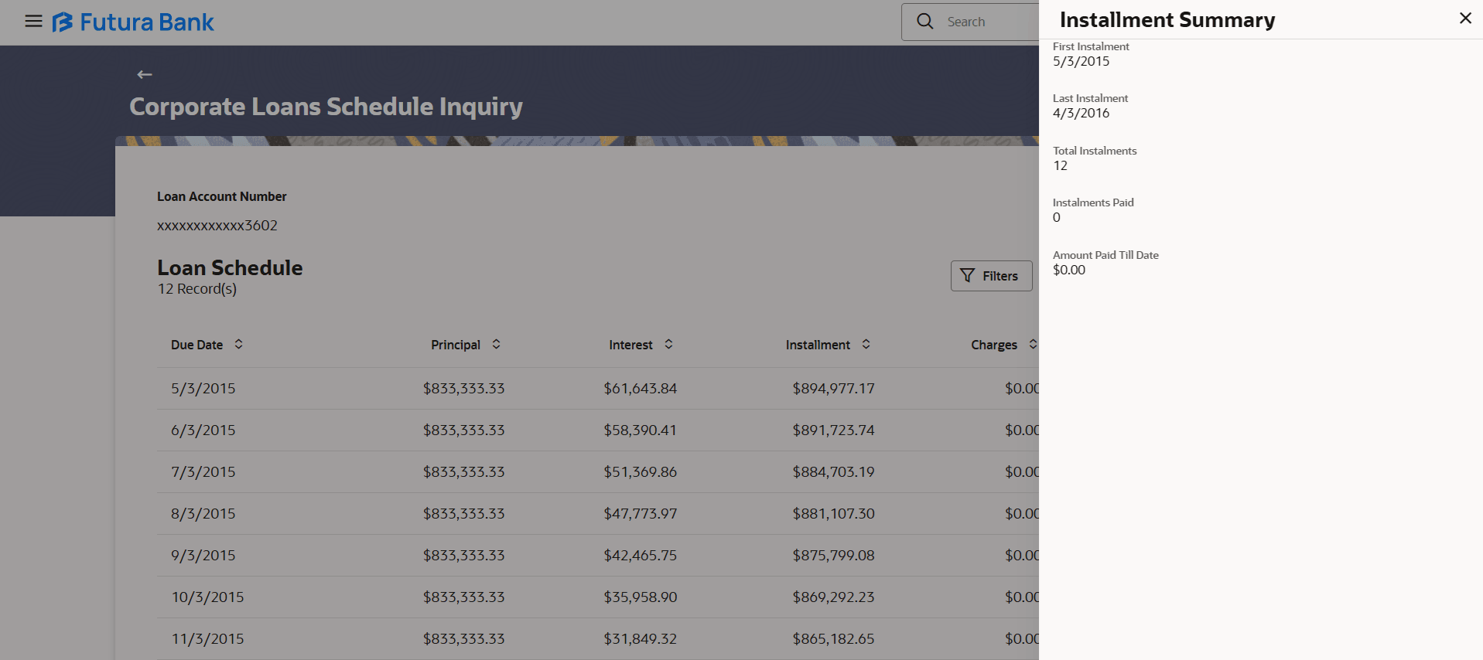Sort by Principal column
Viewport: 1483px width, 660px height.
[497, 345]
